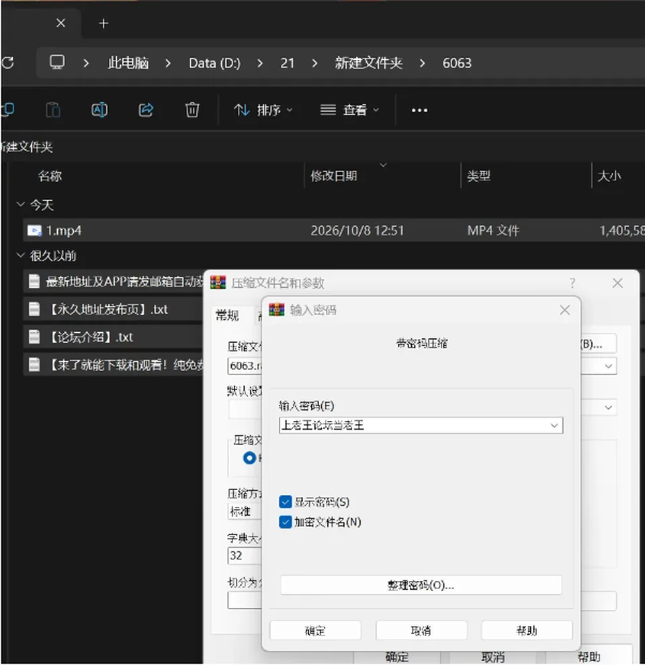This screenshot has width=645, height=665.
Task: Uncheck the 显示密码(S) checkbox
Action: (x=285, y=502)
